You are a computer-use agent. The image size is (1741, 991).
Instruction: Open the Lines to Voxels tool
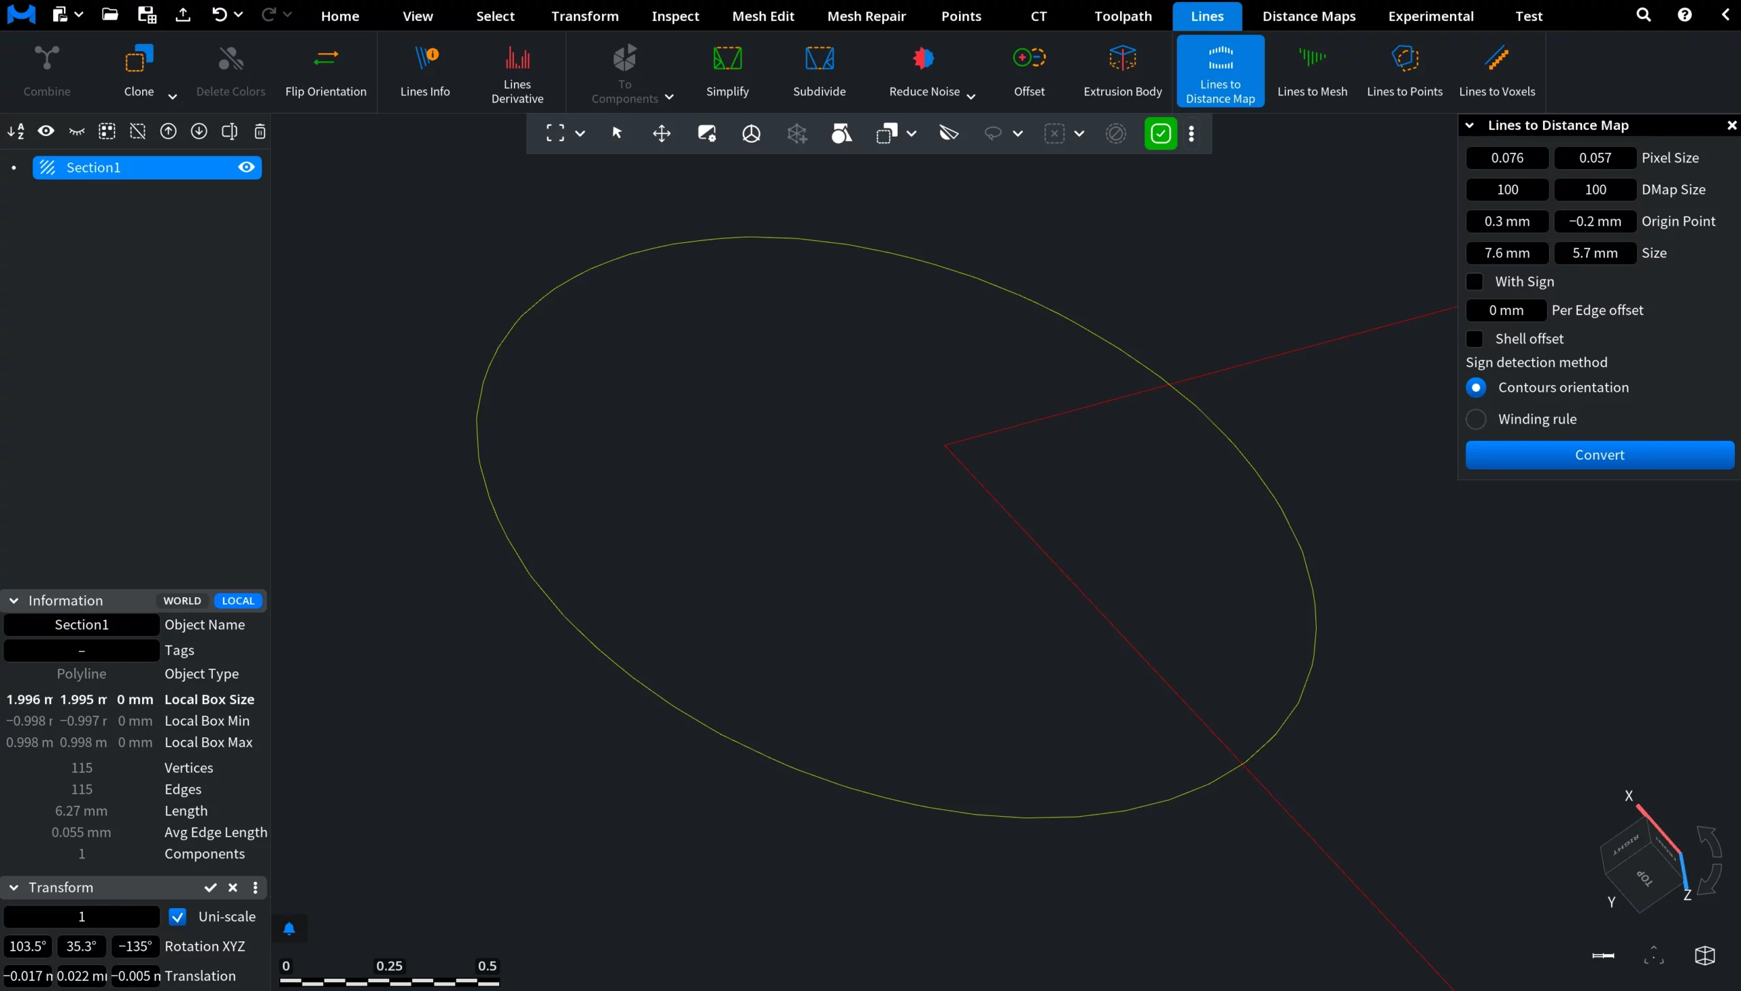coord(1496,71)
